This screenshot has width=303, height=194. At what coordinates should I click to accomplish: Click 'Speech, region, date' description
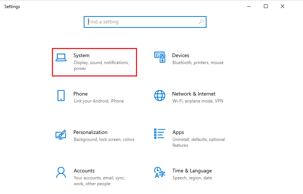click(x=192, y=178)
